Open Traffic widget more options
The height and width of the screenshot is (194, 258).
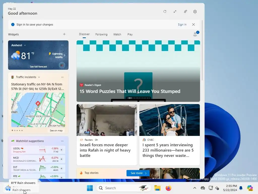tap(62, 77)
